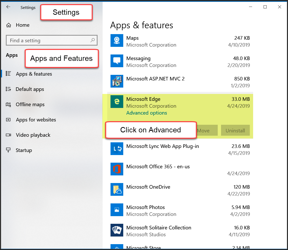Click the Move button for Microsoft Edge
The width and height of the screenshot is (288, 250).
pyautogui.click(x=207, y=130)
